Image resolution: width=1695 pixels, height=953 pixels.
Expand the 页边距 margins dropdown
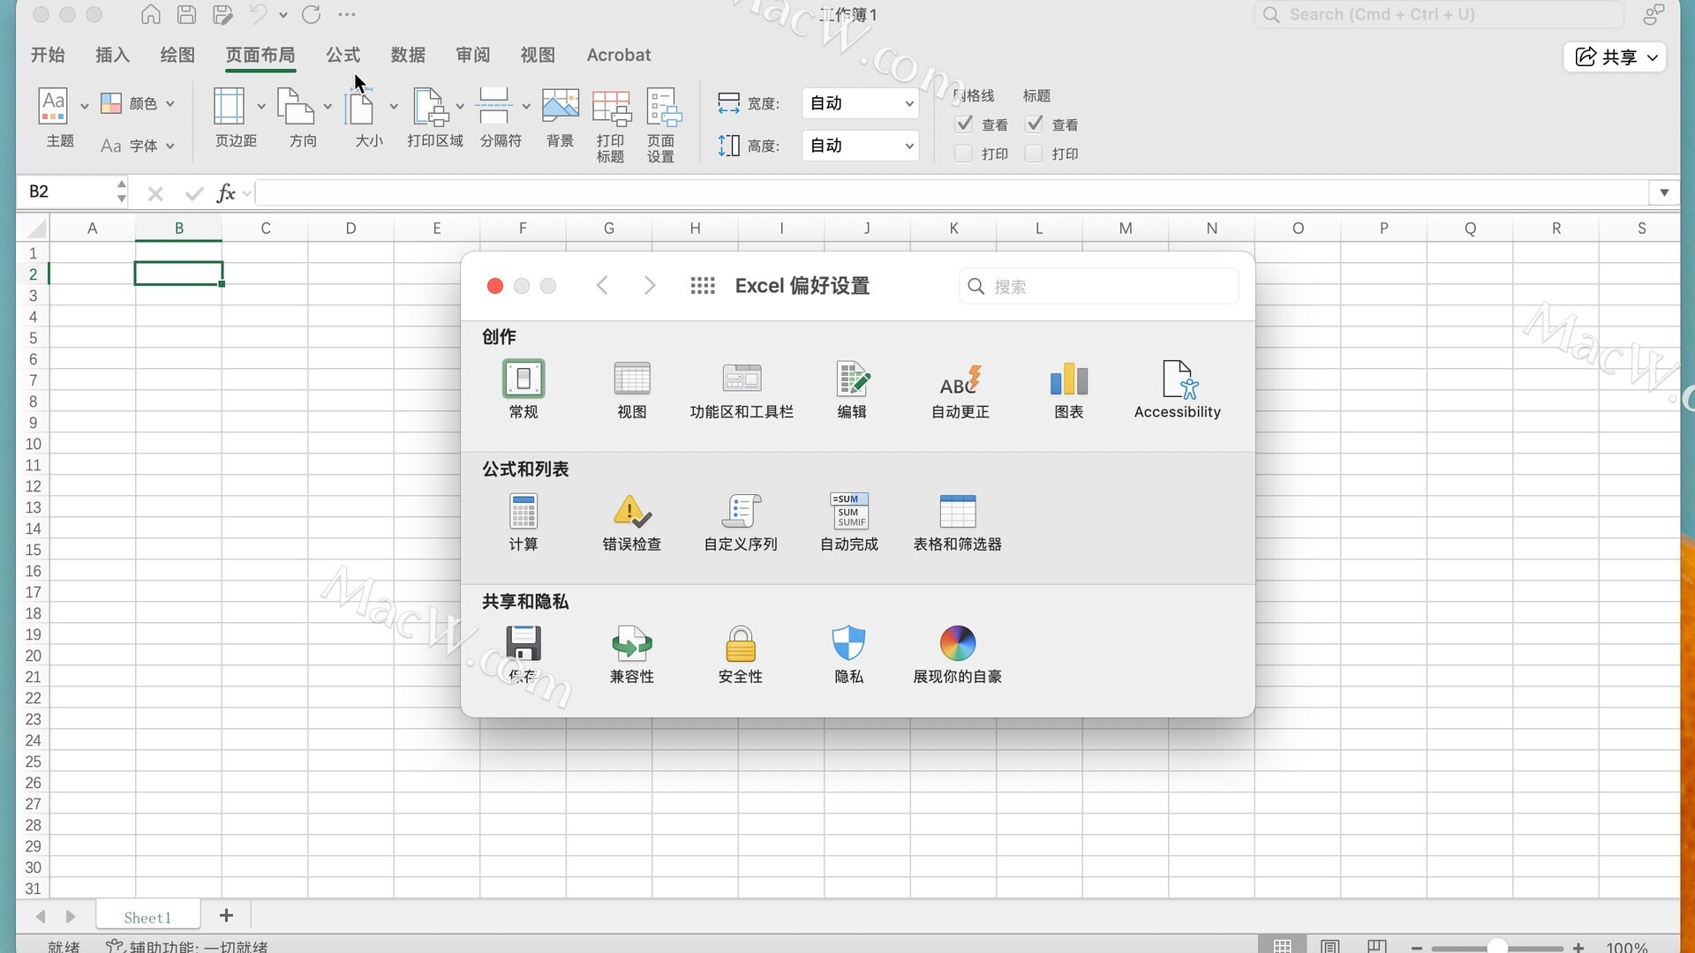point(261,106)
